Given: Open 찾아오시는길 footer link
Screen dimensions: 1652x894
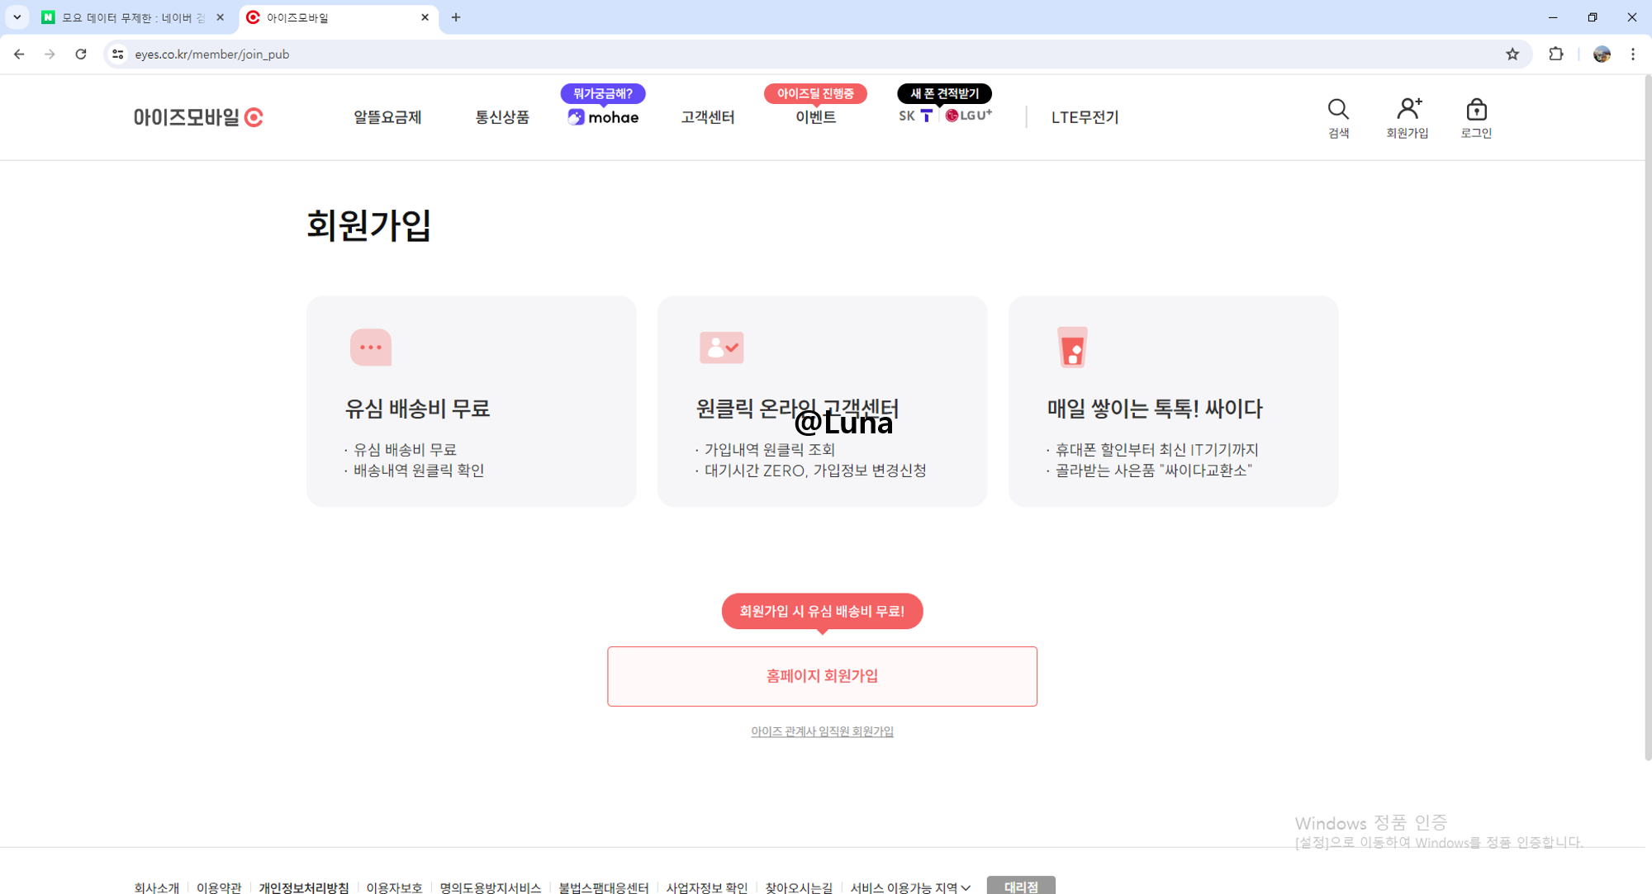Looking at the screenshot, I should (798, 887).
